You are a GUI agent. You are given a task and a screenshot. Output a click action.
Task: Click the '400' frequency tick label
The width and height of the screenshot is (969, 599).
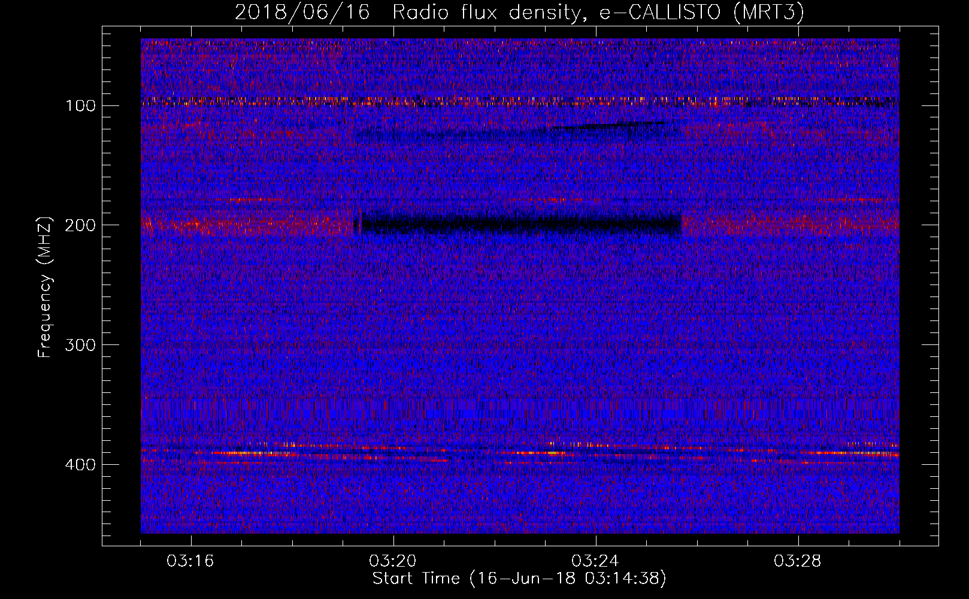click(x=80, y=465)
